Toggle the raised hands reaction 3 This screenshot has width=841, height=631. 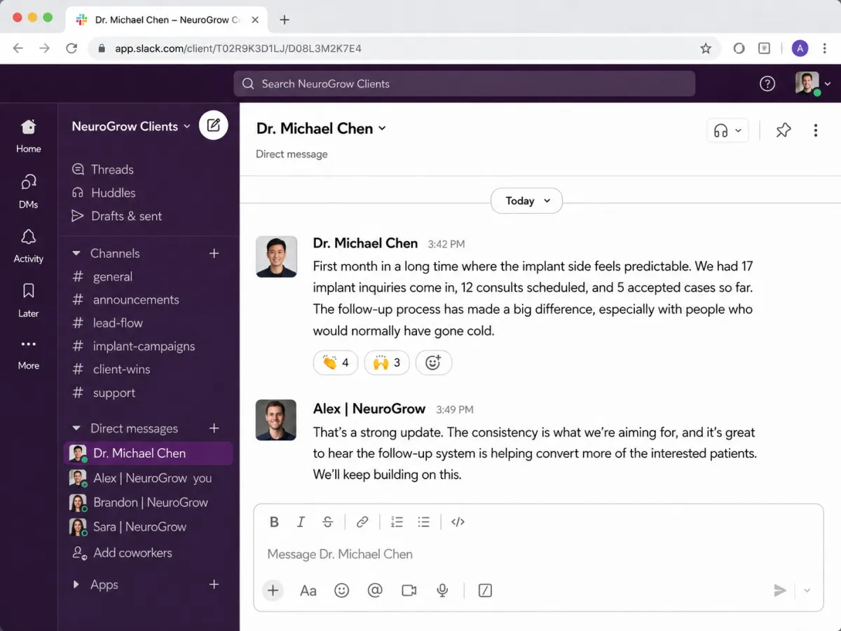pyautogui.click(x=387, y=362)
